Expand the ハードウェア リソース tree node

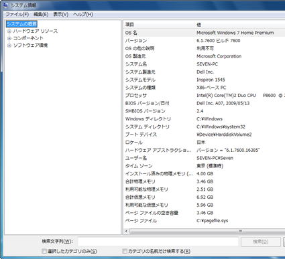[x=9, y=31]
